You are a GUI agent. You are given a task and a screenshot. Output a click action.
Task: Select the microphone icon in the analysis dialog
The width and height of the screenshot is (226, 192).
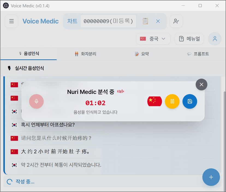36,101
